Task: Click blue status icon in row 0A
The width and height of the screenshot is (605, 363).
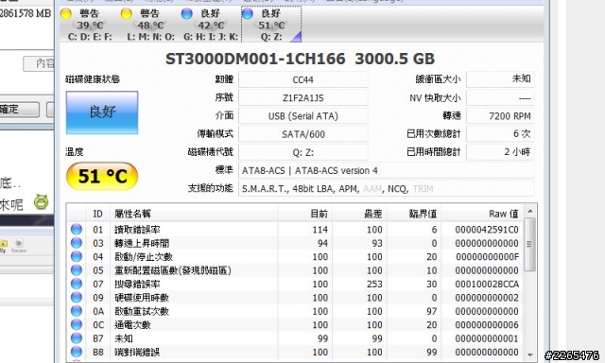Action: [x=77, y=311]
